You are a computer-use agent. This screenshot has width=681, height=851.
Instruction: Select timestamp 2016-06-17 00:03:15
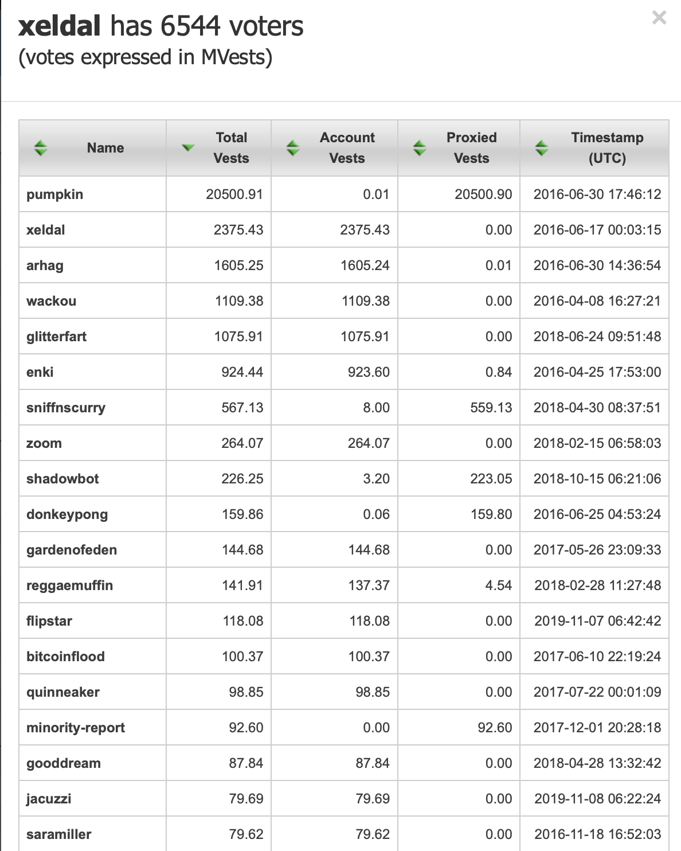pos(597,230)
